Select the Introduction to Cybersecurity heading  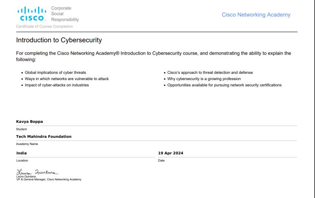click(59, 40)
